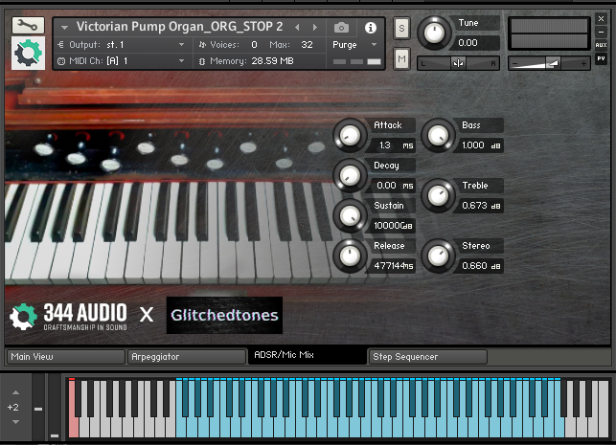Click the Release value field
The height and width of the screenshot is (445, 616).
(x=392, y=265)
